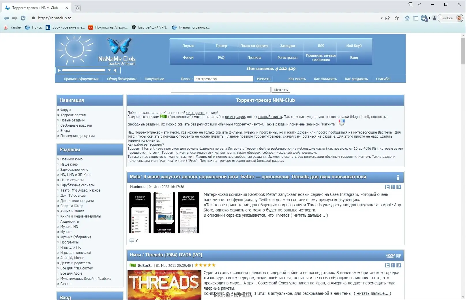Open the address bar history dropdown arrow
The image size is (466, 300).
[381, 18]
